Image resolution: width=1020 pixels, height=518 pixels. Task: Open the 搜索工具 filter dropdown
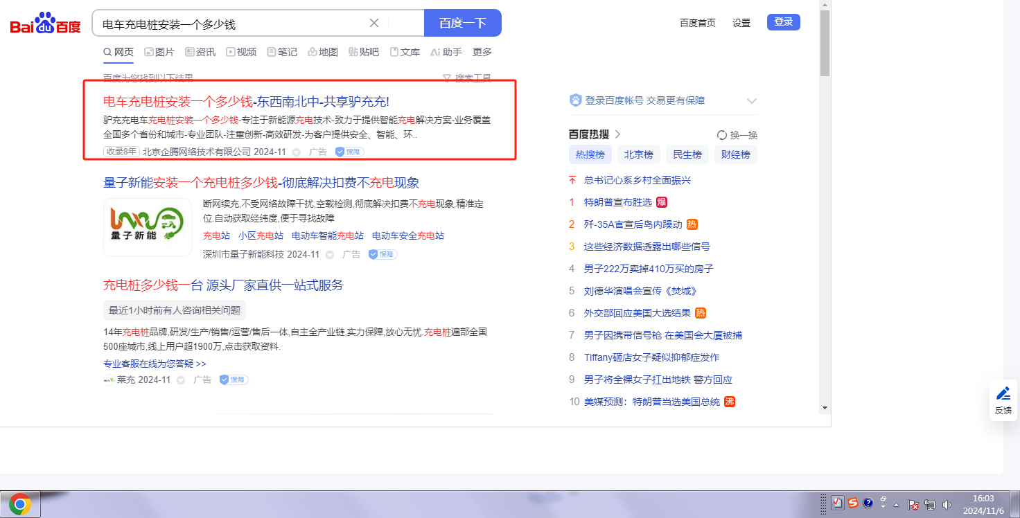[x=467, y=78]
